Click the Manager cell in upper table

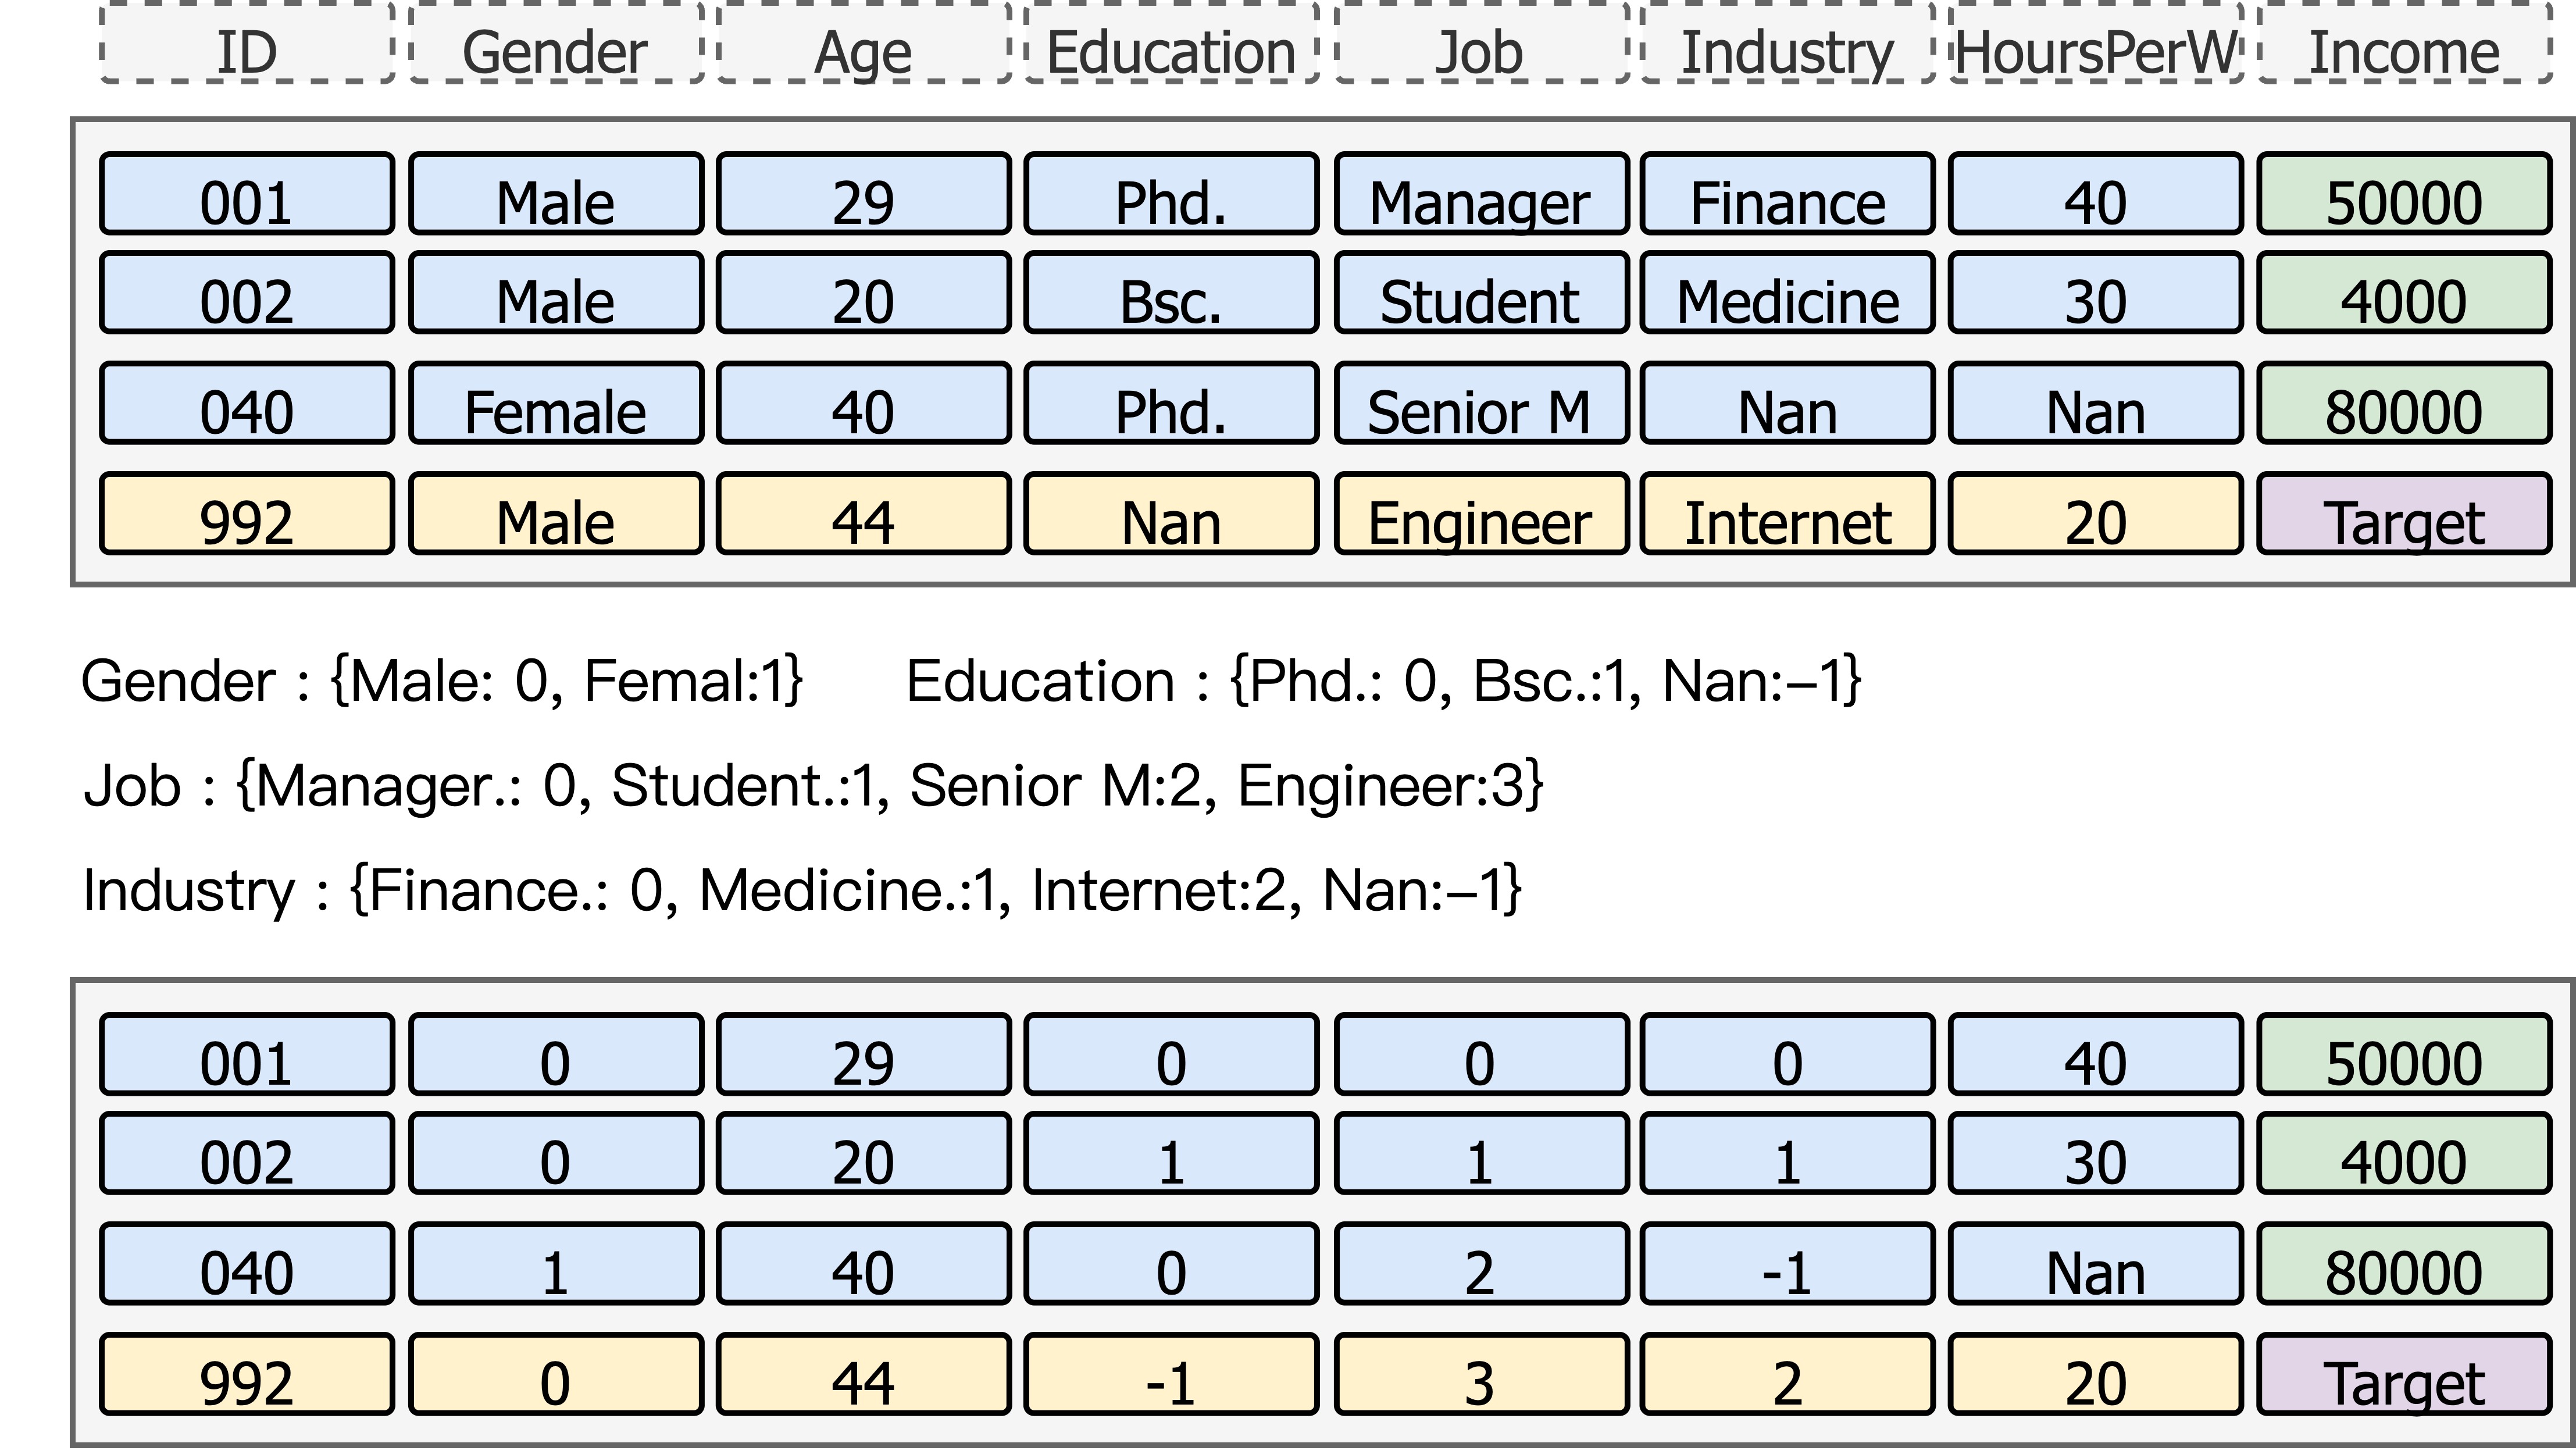pos(1480,194)
